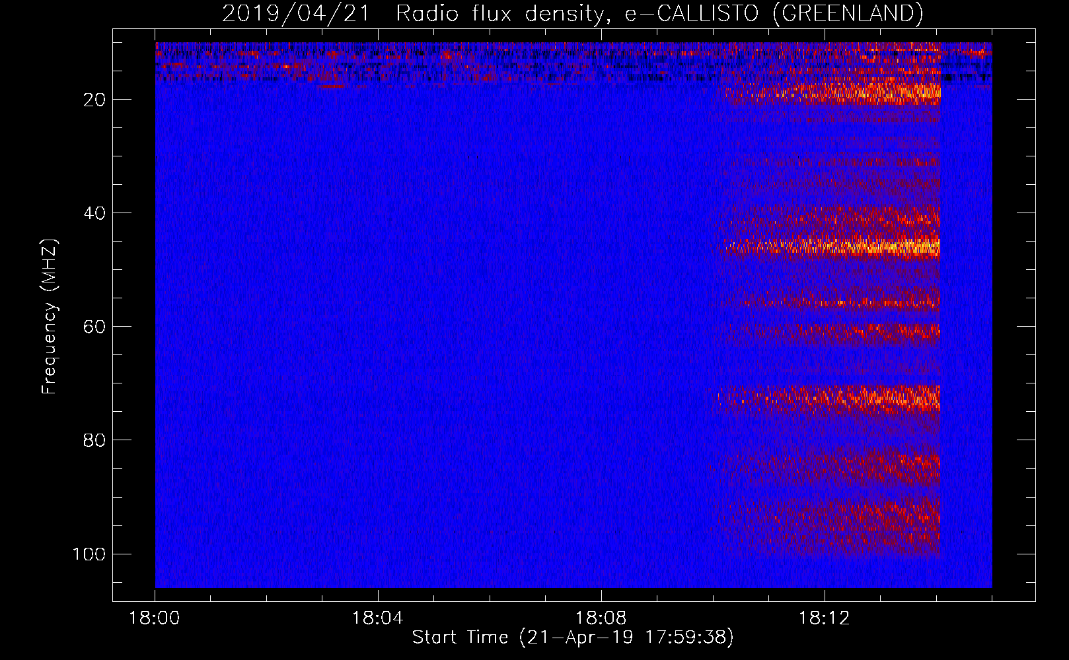The height and width of the screenshot is (660, 1069).
Task: Click the '18:12' time tick label
Action: (x=825, y=618)
